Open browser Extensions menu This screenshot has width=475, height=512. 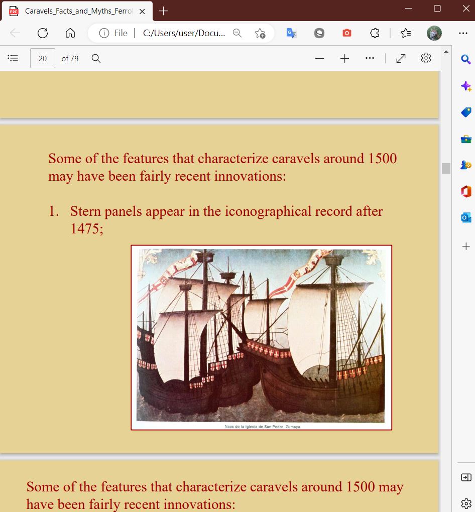click(x=374, y=33)
